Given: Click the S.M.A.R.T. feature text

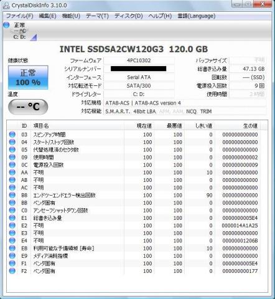Looking at the screenshot, I should (118, 112).
